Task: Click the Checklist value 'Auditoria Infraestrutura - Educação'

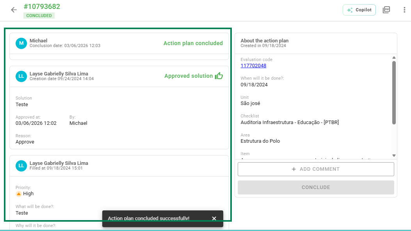Action: (x=290, y=122)
